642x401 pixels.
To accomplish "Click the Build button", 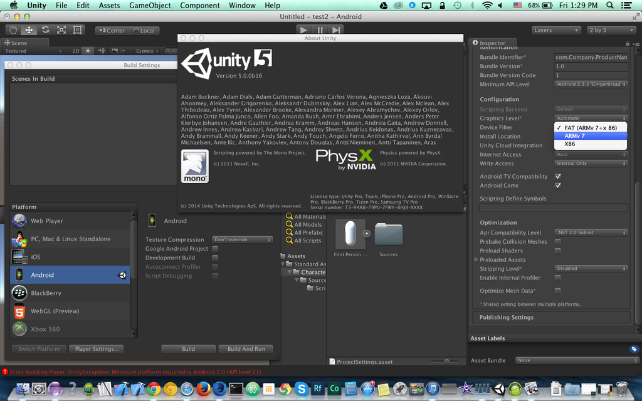I will point(188,349).
